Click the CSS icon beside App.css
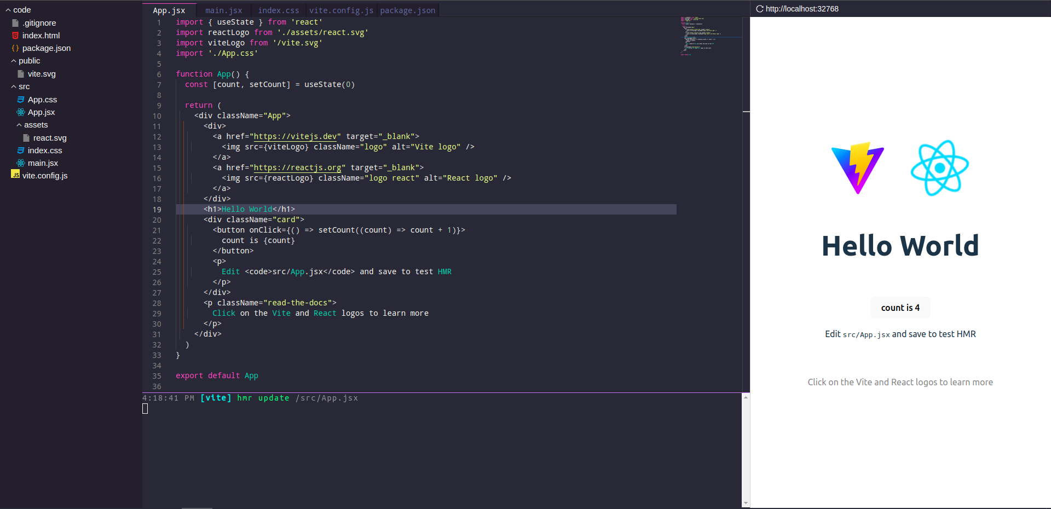Image resolution: width=1051 pixels, height=509 pixels. pos(21,100)
